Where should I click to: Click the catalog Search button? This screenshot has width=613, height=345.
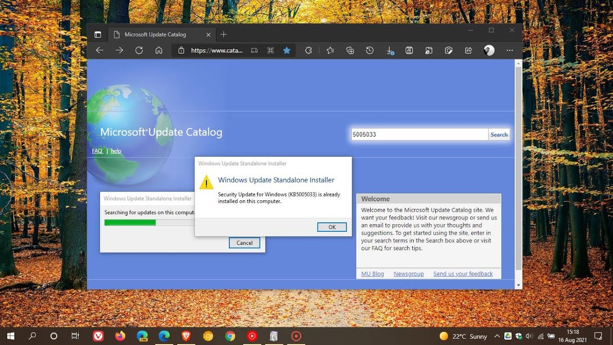point(499,135)
